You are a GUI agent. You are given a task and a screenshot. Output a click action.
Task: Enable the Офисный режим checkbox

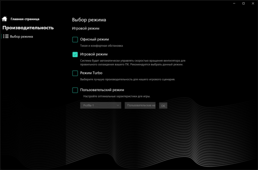[75, 40]
